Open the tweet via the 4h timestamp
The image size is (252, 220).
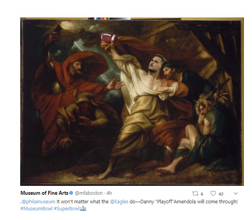tap(109, 193)
